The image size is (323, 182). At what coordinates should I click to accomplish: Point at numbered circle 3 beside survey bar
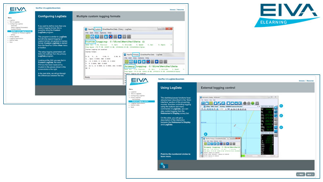coord(281,127)
